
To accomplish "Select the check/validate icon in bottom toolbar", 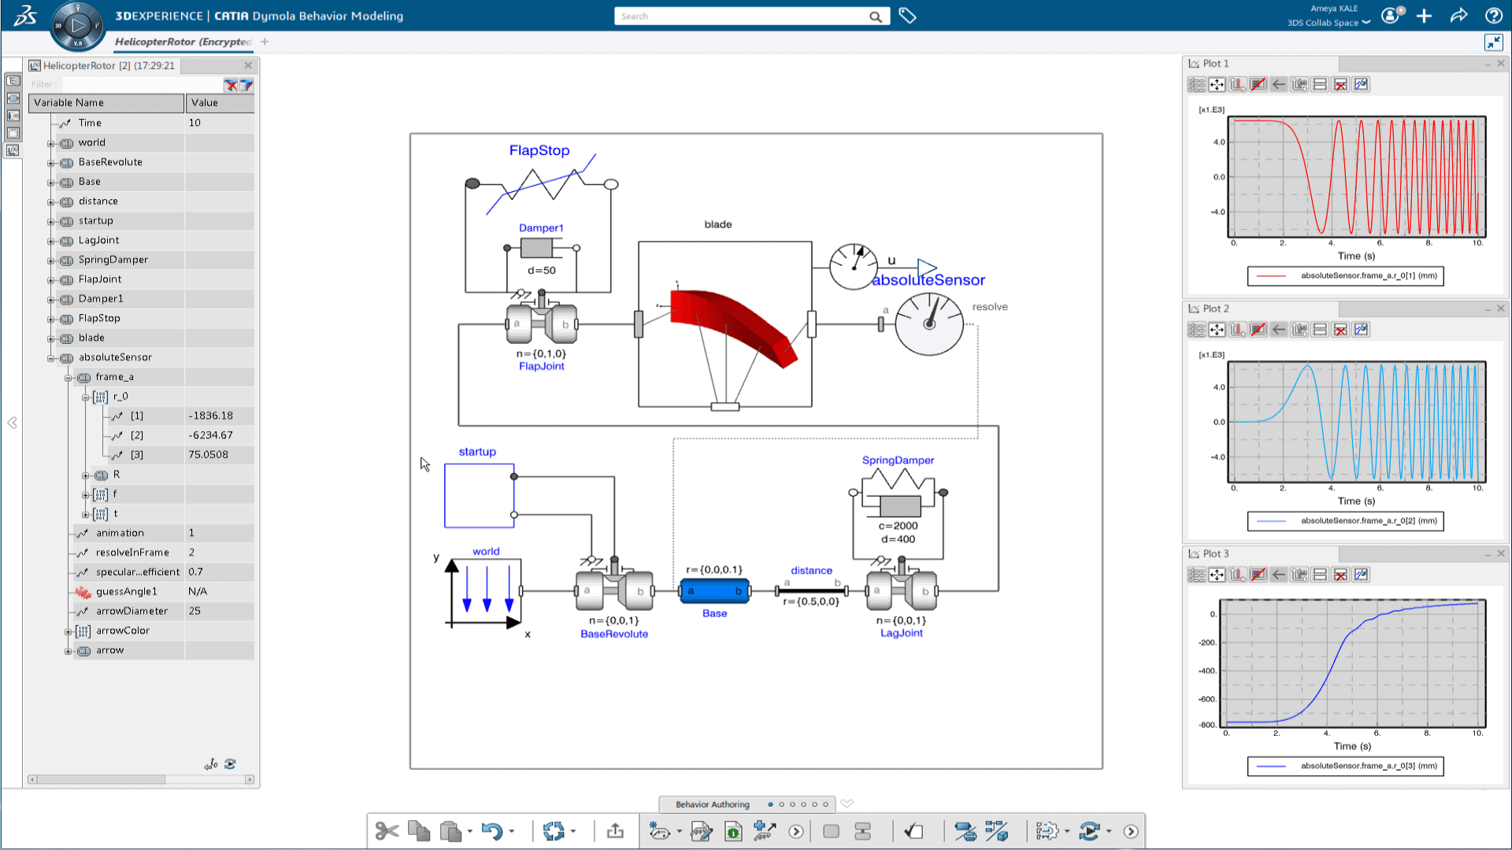I will [913, 830].
